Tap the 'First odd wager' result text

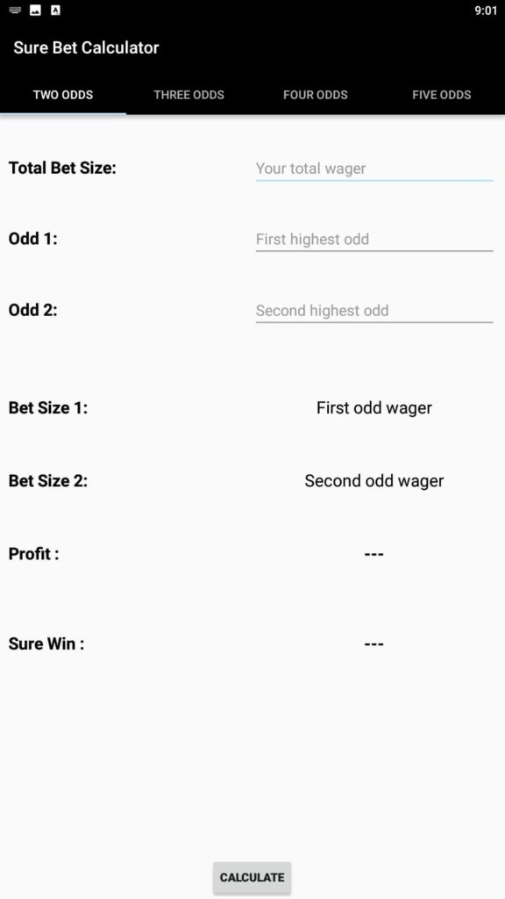click(373, 408)
